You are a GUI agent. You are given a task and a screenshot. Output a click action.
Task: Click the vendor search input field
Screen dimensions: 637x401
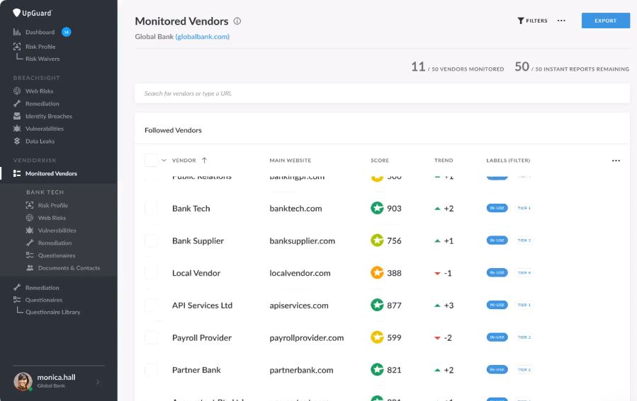[x=383, y=93]
